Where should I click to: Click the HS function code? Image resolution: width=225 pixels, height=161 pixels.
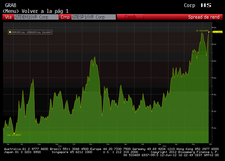pos(206,5)
